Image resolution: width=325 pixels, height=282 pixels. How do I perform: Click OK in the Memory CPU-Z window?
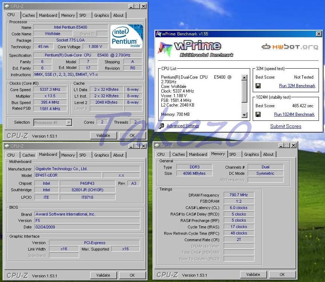click(282, 274)
